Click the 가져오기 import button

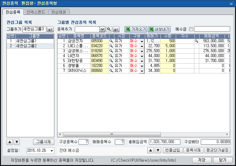(136, 29)
